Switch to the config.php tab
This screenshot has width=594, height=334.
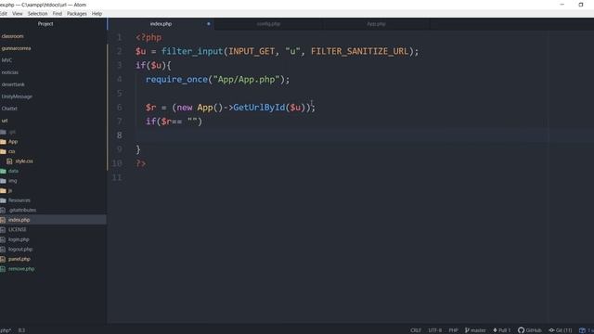pos(268,24)
